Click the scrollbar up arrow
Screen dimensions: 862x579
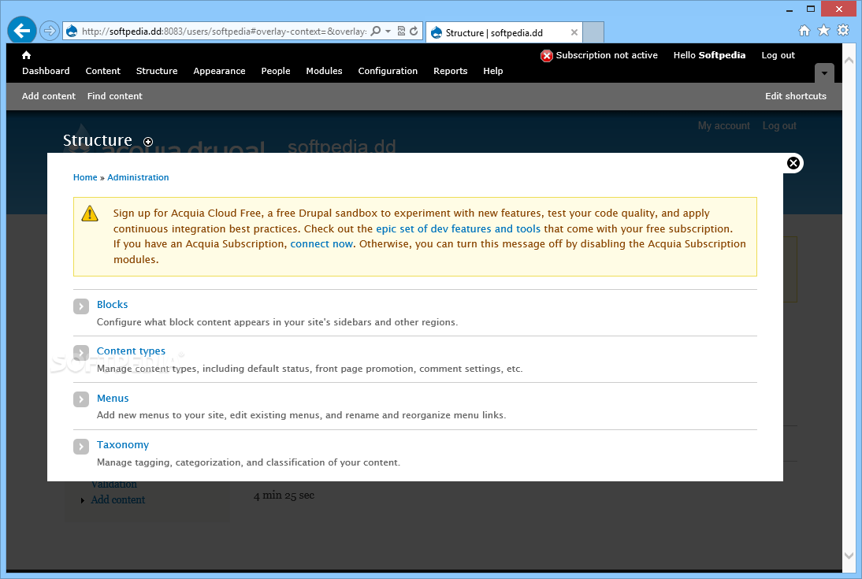(x=849, y=59)
